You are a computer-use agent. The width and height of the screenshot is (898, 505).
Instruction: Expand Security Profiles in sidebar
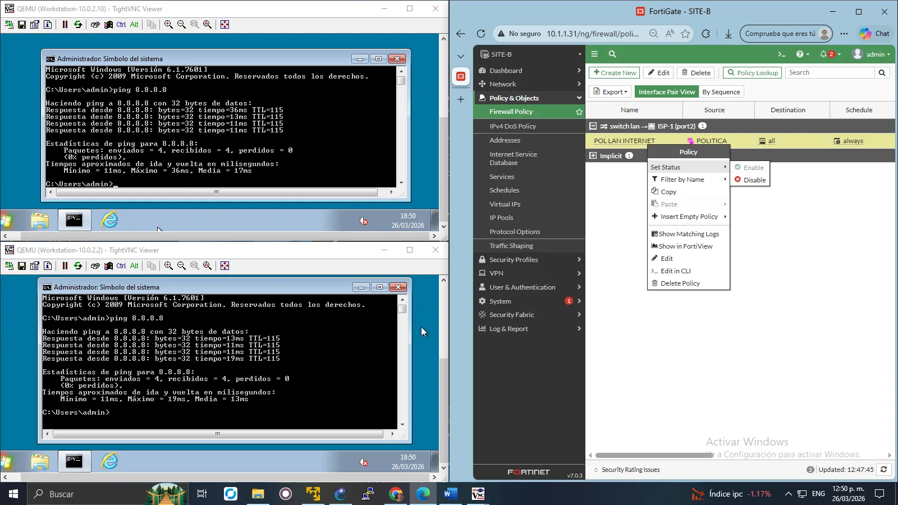pyautogui.click(x=529, y=260)
